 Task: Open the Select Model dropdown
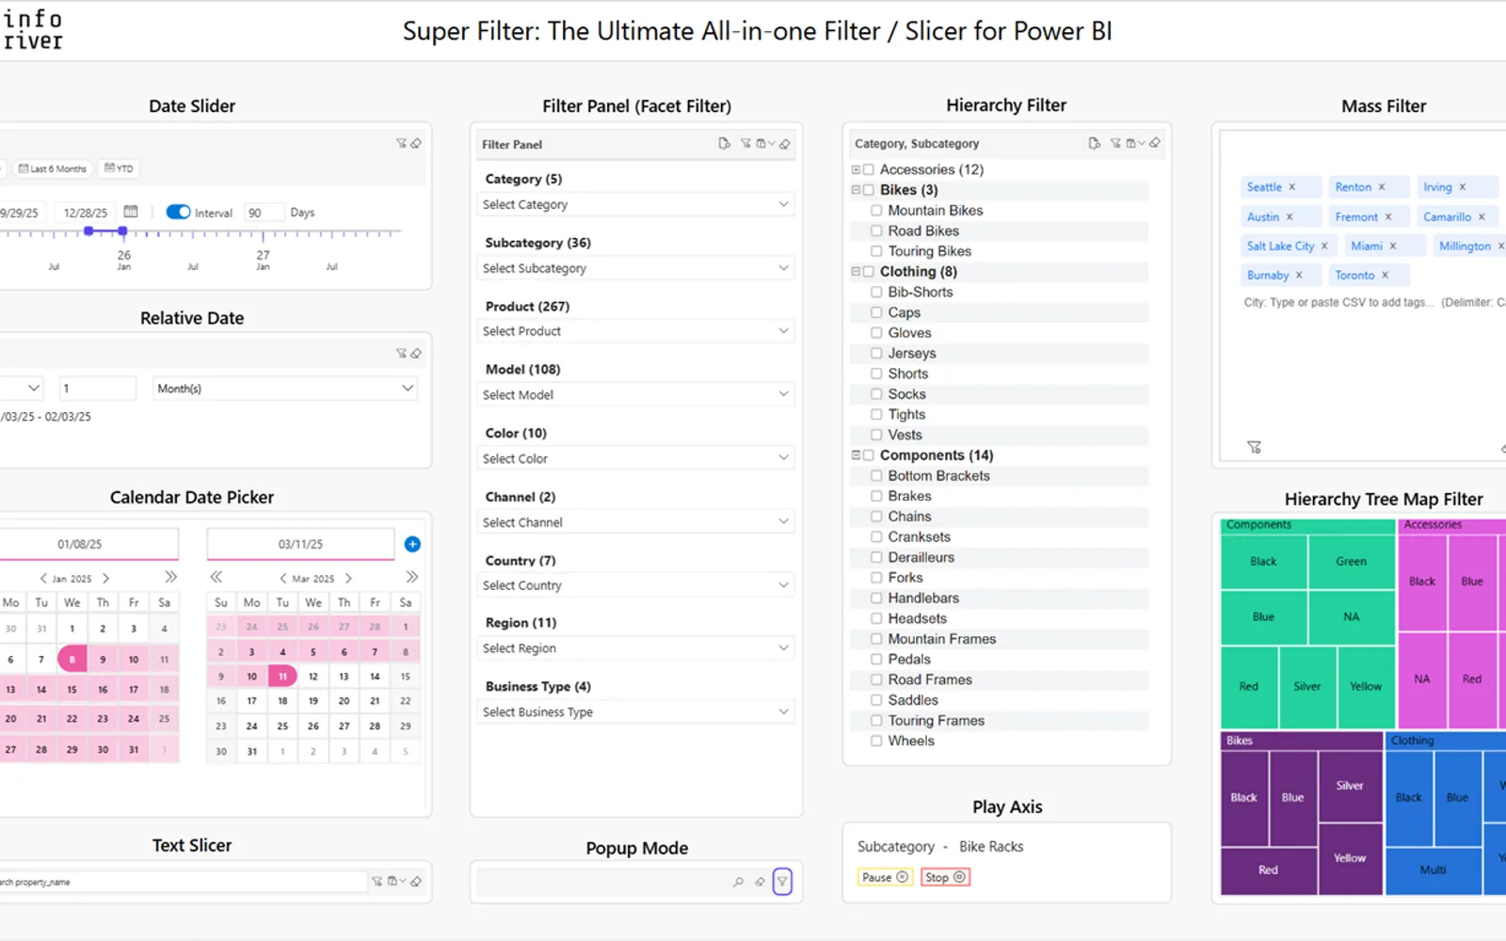(x=636, y=394)
